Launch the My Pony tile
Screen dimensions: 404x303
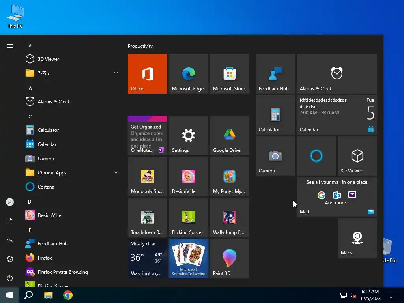230,176
